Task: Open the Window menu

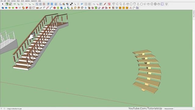Action: pyautogui.click(x=28, y=1)
